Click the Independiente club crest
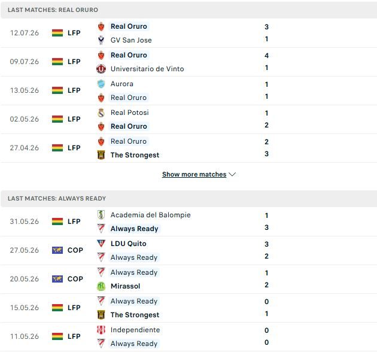Image resolution: width=377 pixels, height=352 pixels. pyautogui.click(x=101, y=330)
